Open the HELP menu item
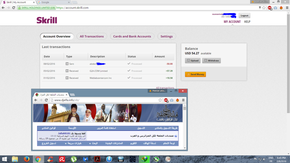This screenshot has height=163, width=290. pos(247,22)
